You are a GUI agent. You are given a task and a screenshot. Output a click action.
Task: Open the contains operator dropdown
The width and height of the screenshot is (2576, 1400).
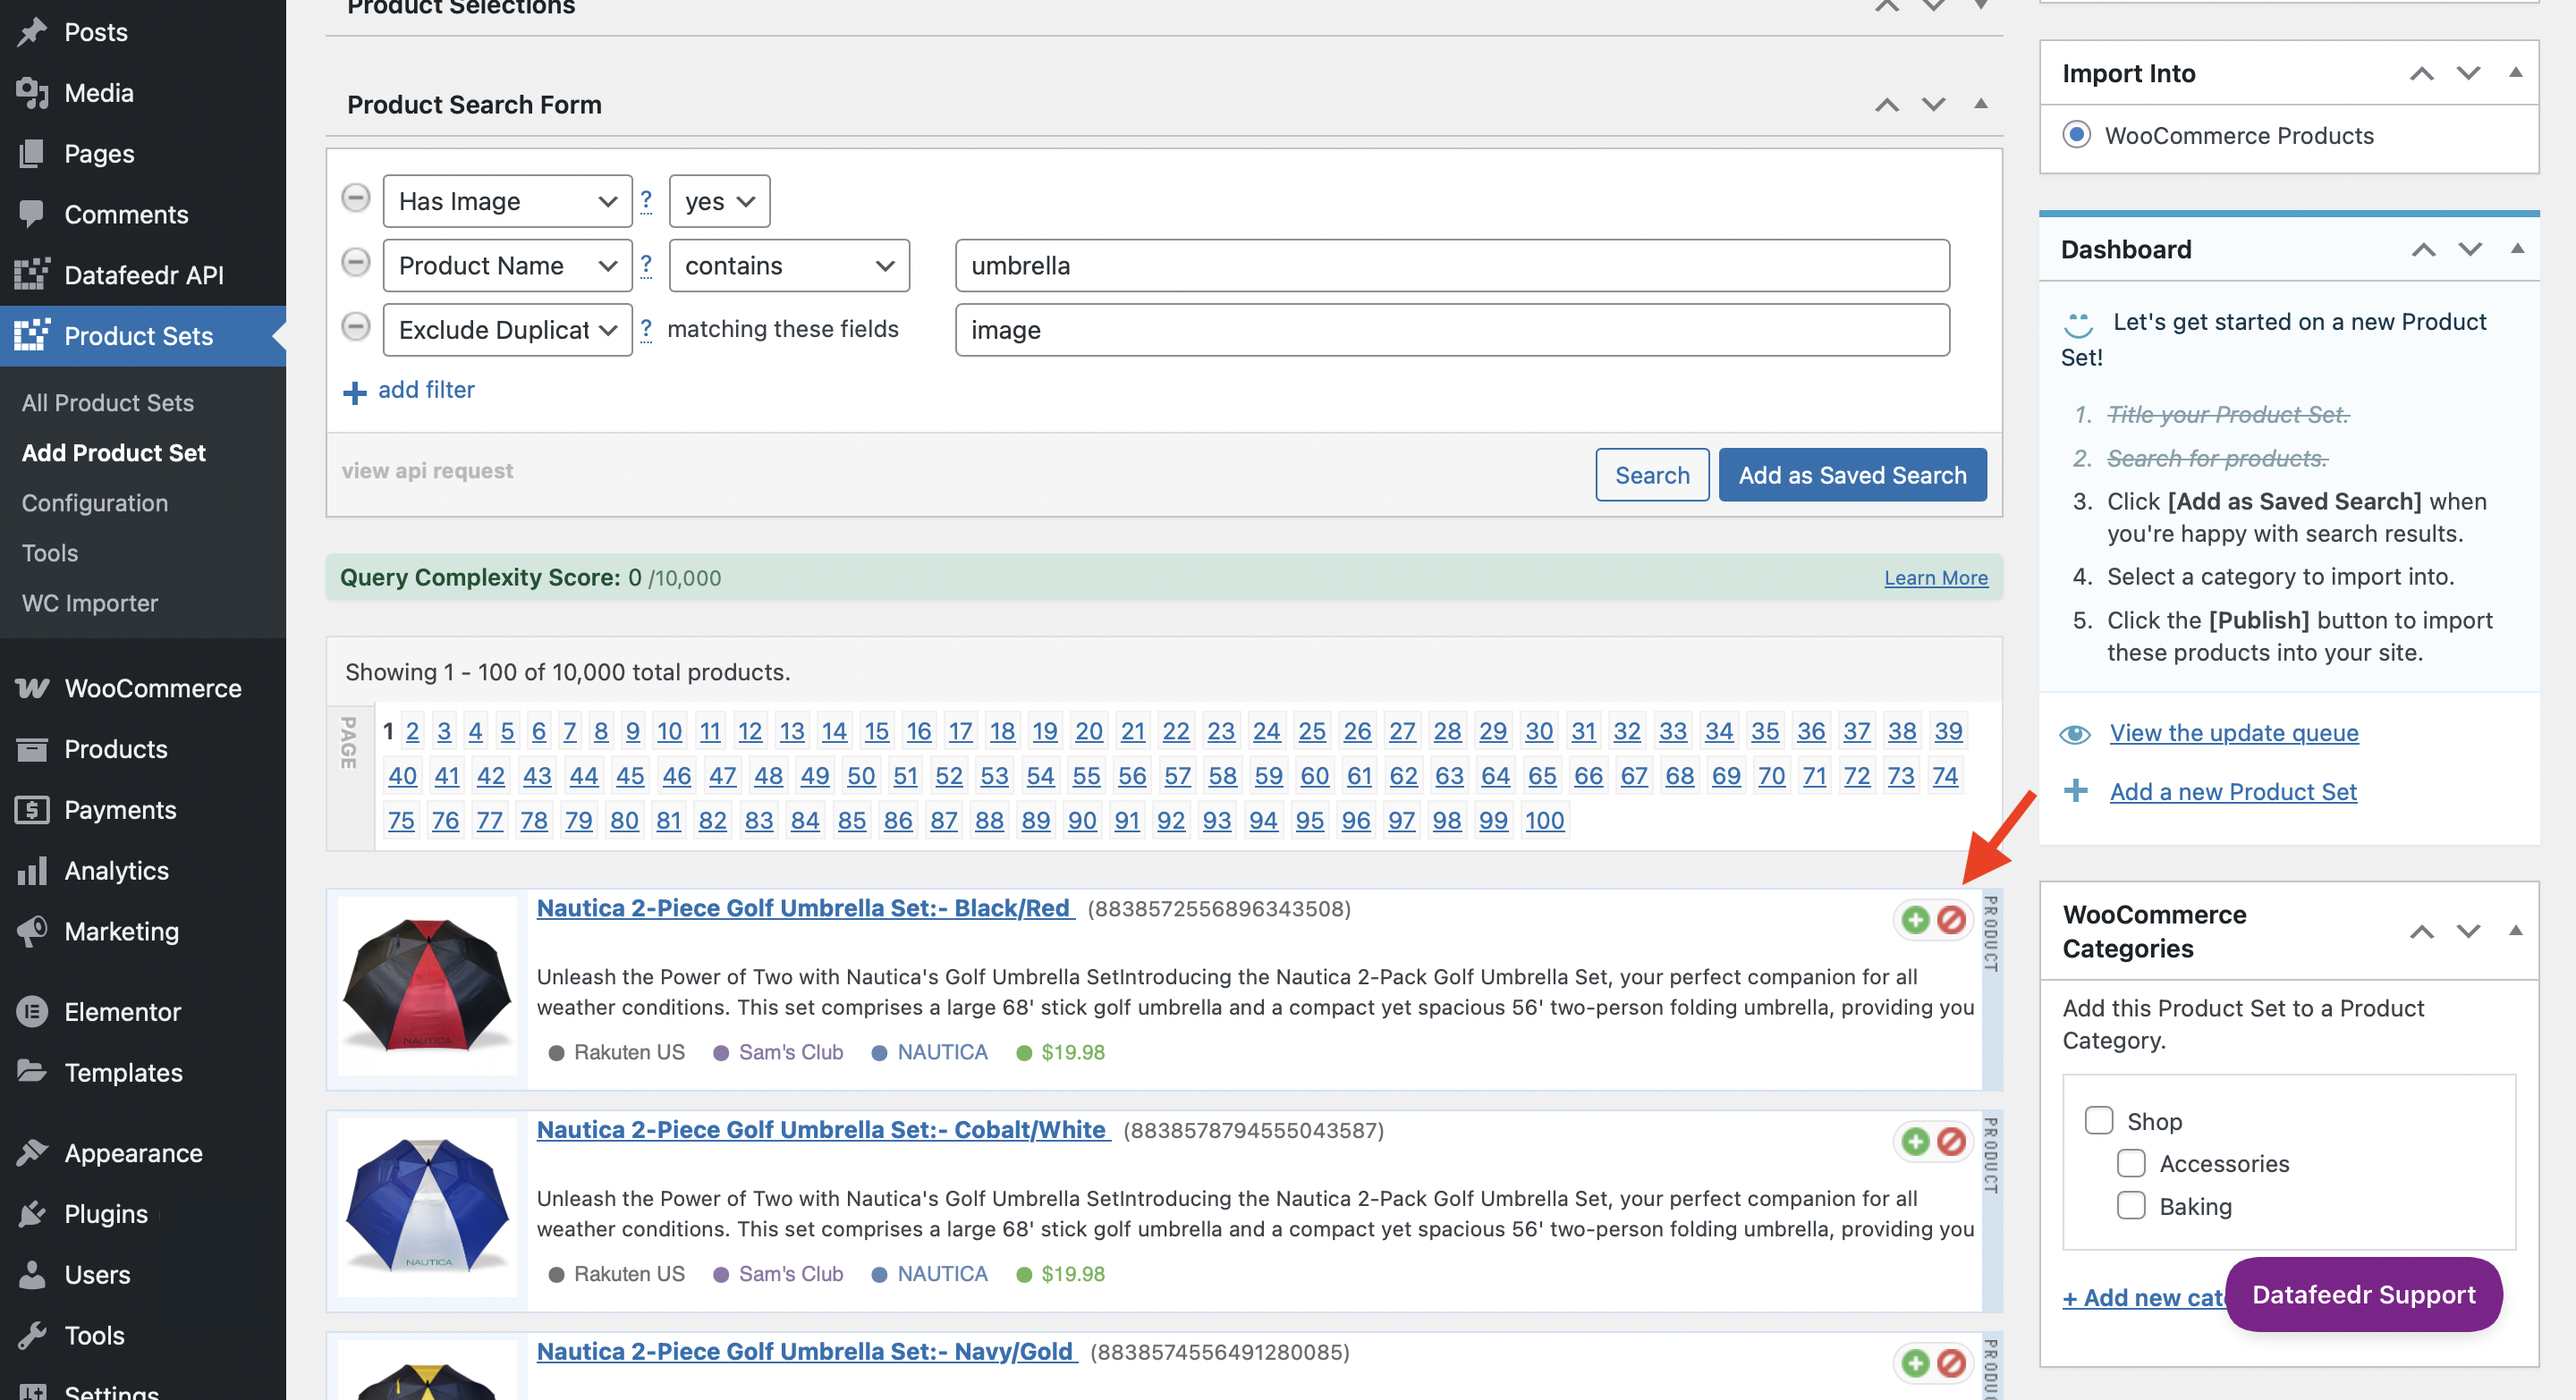coord(789,265)
